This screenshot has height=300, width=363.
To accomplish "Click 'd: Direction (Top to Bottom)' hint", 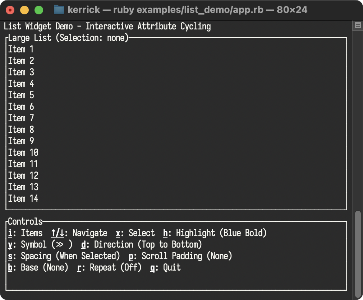I will (x=142, y=244).
